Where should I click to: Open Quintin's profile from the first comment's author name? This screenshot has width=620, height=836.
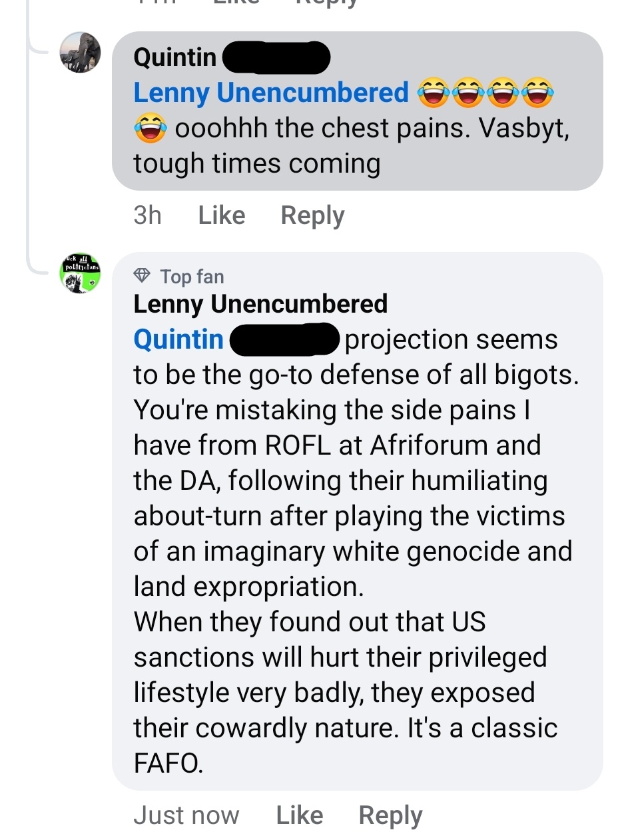pyautogui.click(x=175, y=57)
